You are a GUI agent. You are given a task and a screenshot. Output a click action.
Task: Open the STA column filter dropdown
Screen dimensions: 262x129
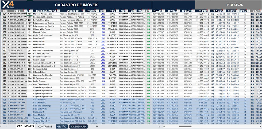151,11
